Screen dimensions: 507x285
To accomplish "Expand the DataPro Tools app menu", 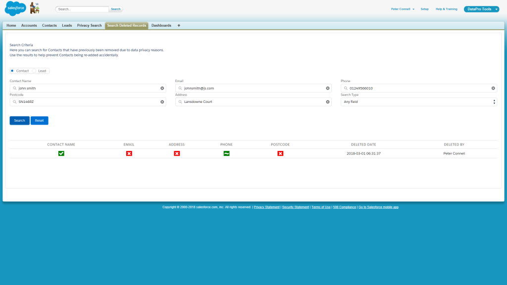I will pyautogui.click(x=481, y=9).
